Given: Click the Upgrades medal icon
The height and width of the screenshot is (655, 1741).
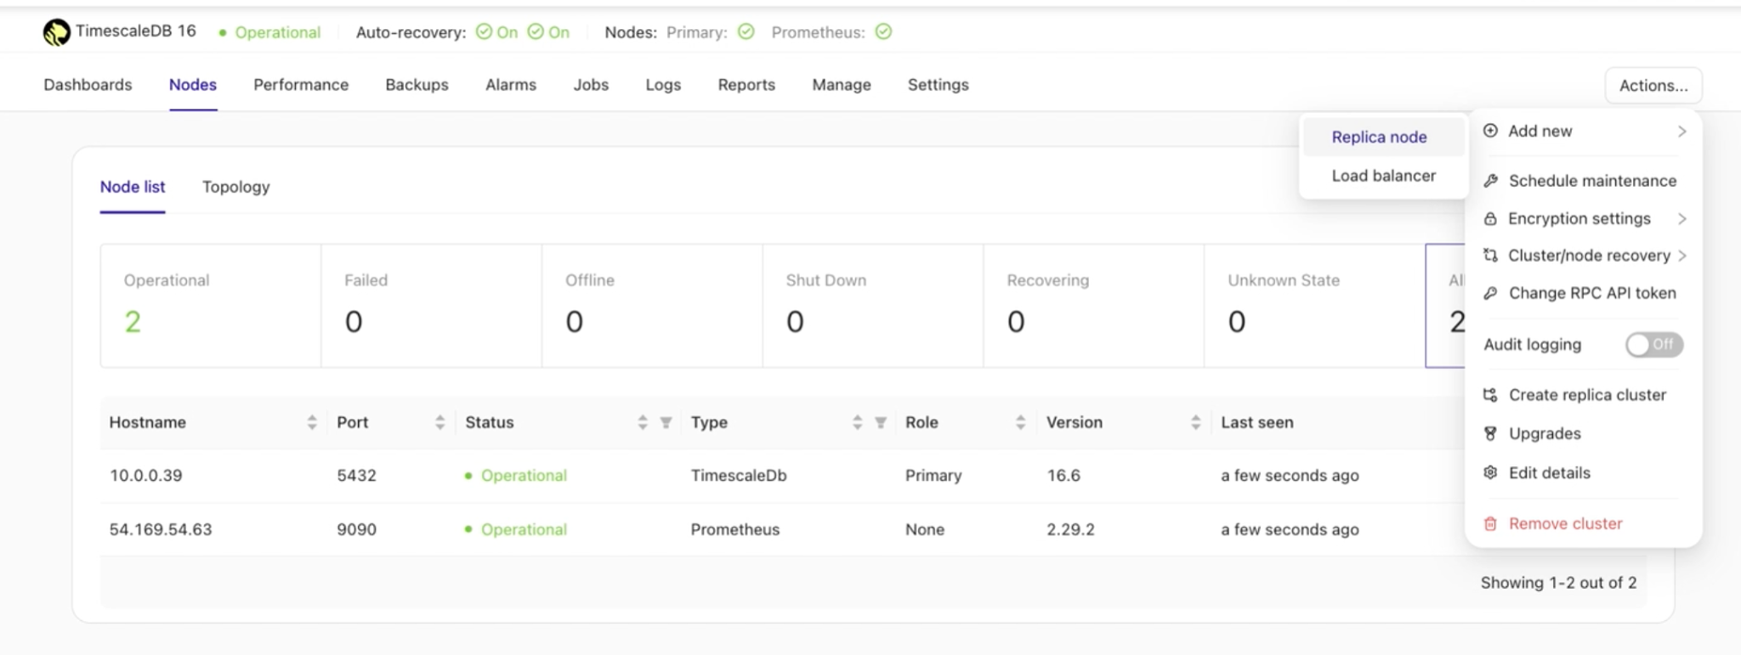Looking at the screenshot, I should click(1490, 434).
